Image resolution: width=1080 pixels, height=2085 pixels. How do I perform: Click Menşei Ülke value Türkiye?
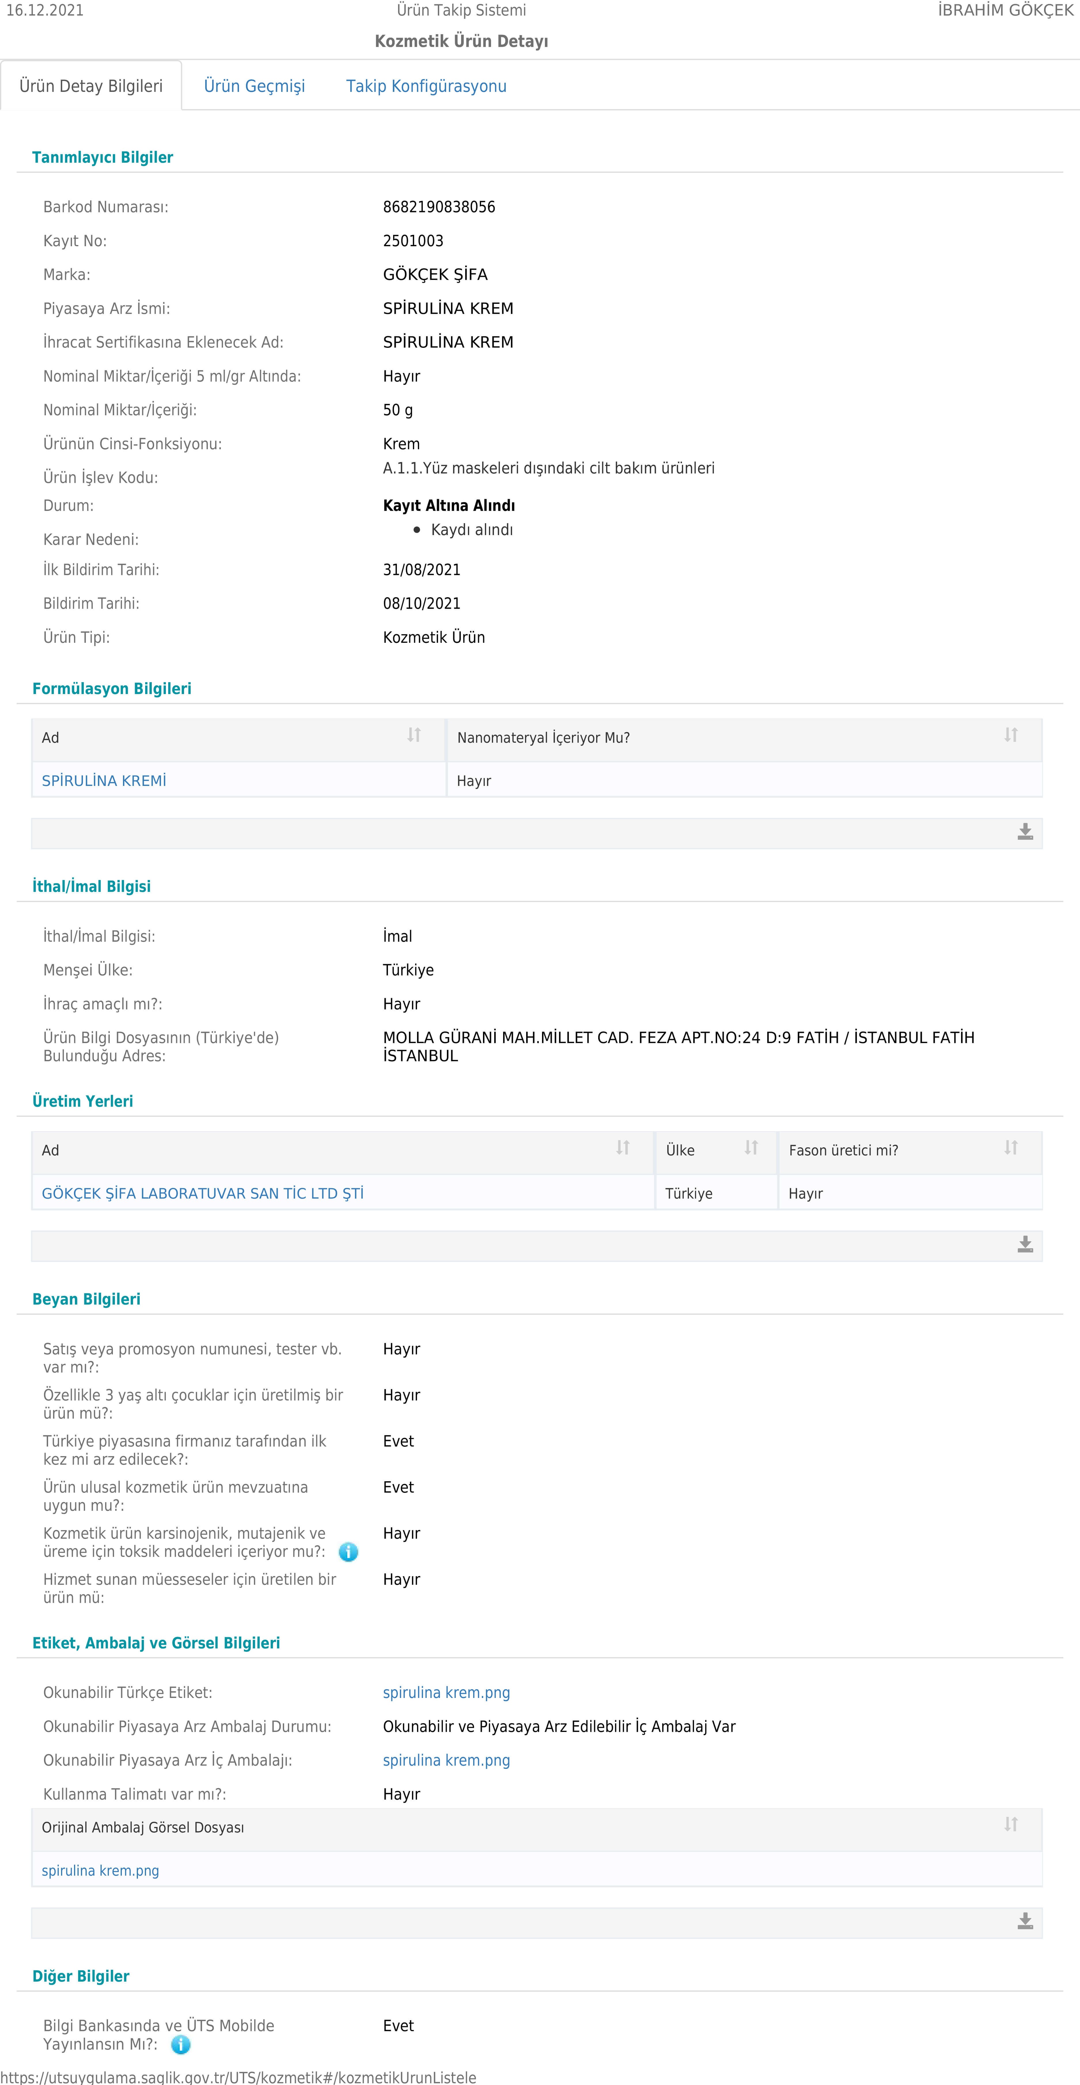(408, 971)
